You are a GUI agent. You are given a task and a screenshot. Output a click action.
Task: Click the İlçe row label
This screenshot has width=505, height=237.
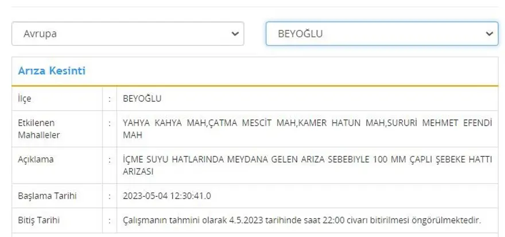click(x=25, y=98)
